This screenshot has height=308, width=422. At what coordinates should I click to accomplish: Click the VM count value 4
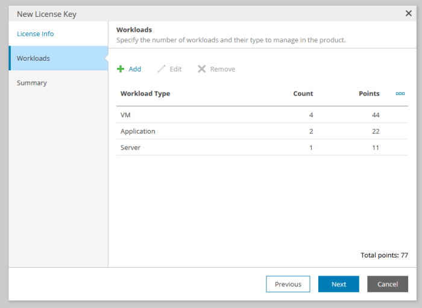[x=311, y=115]
